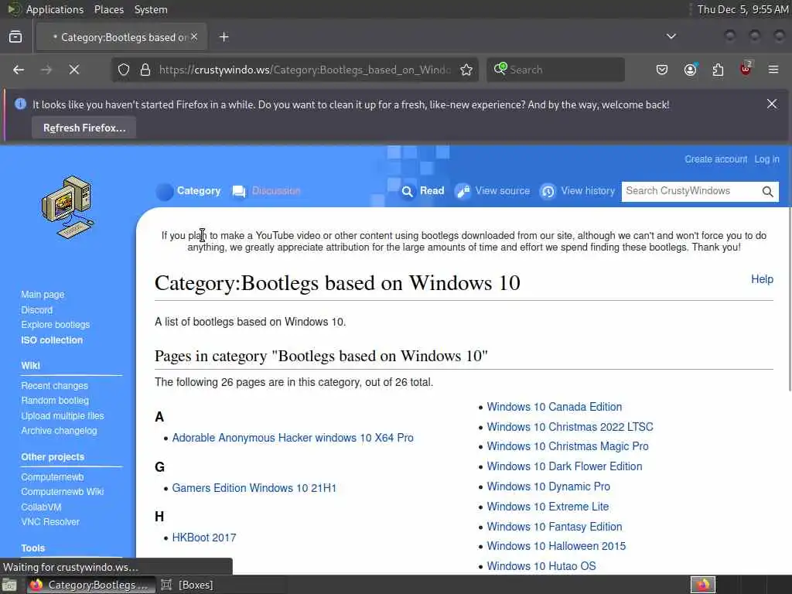Image resolution: width=792 pixels, height=594 pixels.
Task: Open the Computernewb Wiki link
Action: tap(63, 491)
